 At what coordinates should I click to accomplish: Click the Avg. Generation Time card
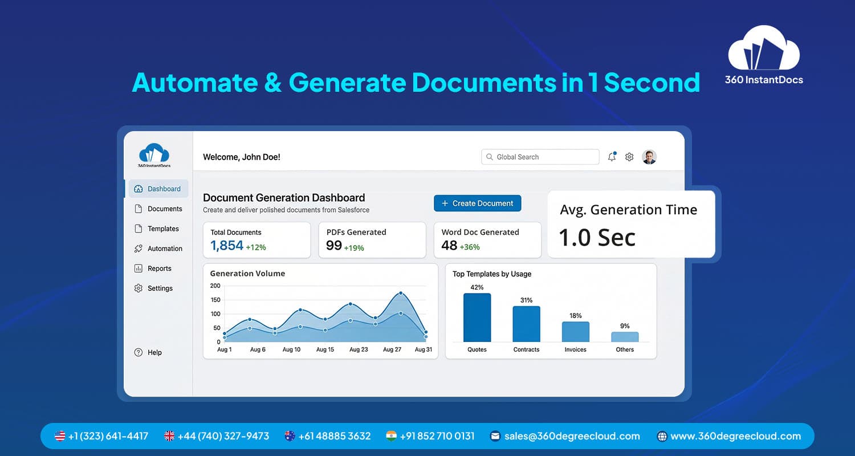[x=631, y=224]
